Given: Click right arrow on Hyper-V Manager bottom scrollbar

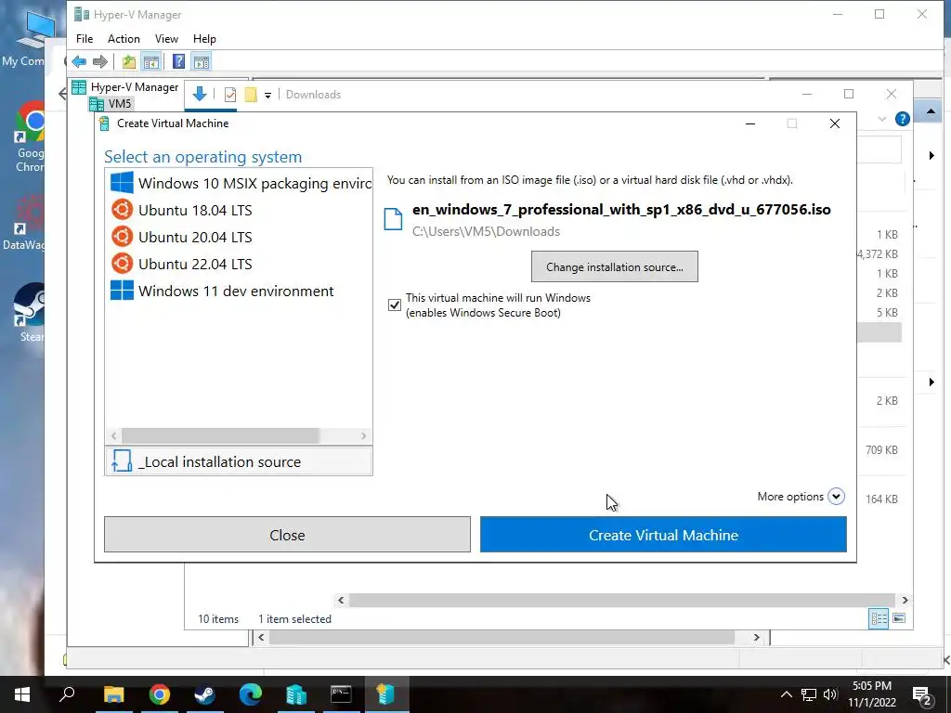Looking at the screenshot, I should click(756, 637).
